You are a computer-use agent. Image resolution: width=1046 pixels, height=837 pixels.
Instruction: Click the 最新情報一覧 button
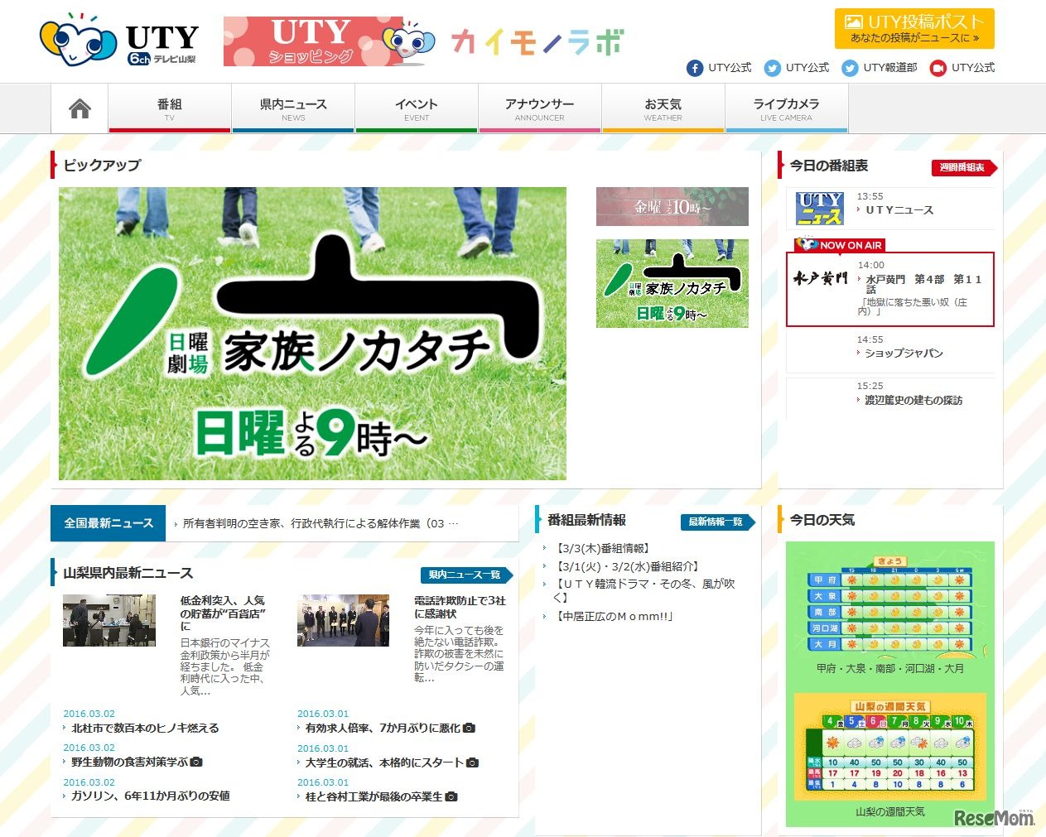[717, 522]
